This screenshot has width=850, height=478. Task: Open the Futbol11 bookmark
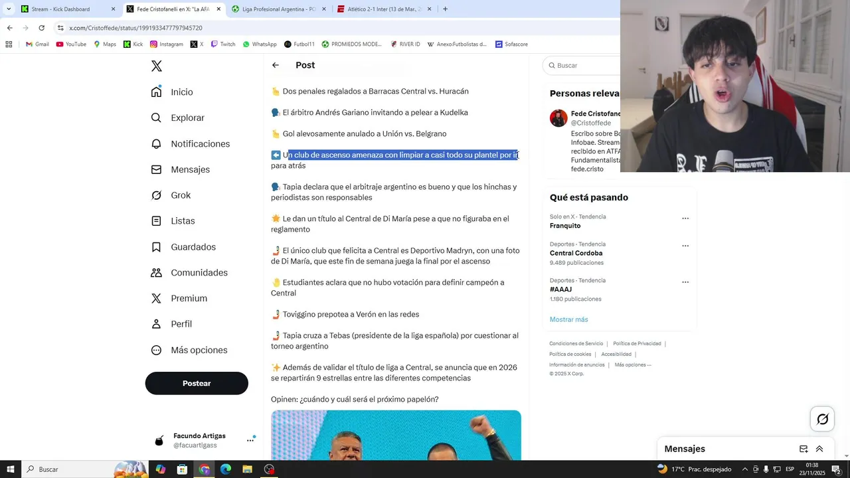pos(299,44)
